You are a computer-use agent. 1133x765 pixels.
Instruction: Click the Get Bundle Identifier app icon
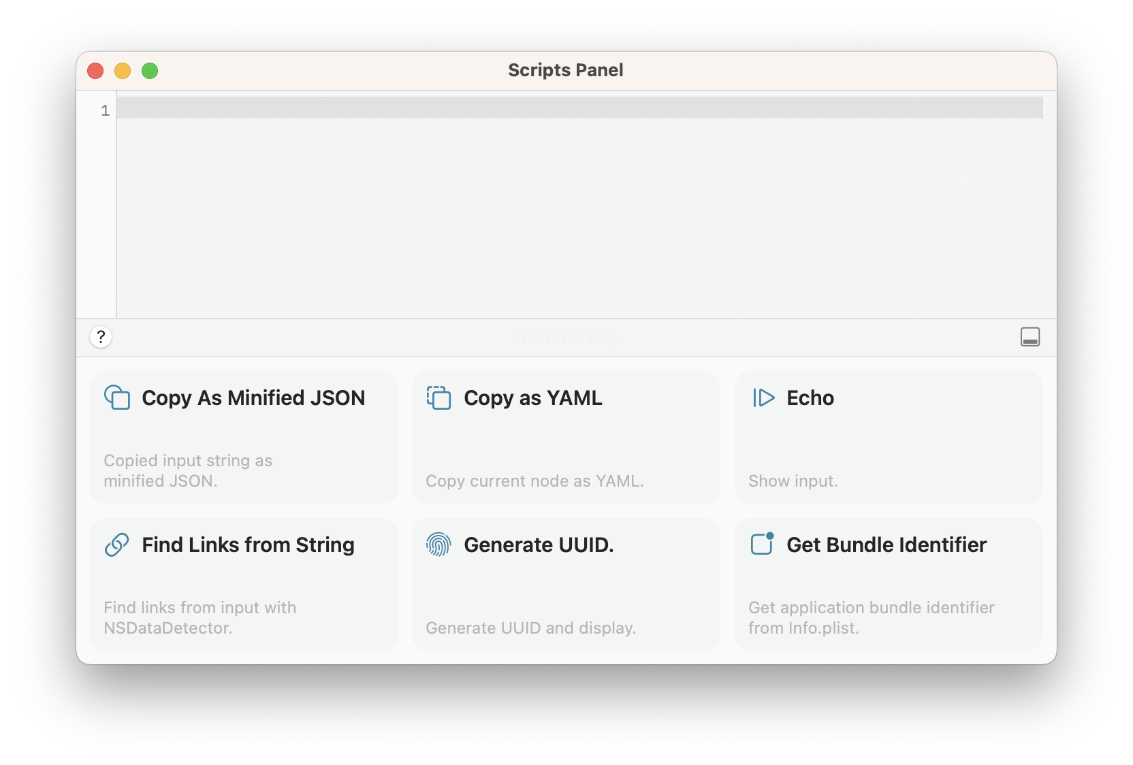pos(761,544)
